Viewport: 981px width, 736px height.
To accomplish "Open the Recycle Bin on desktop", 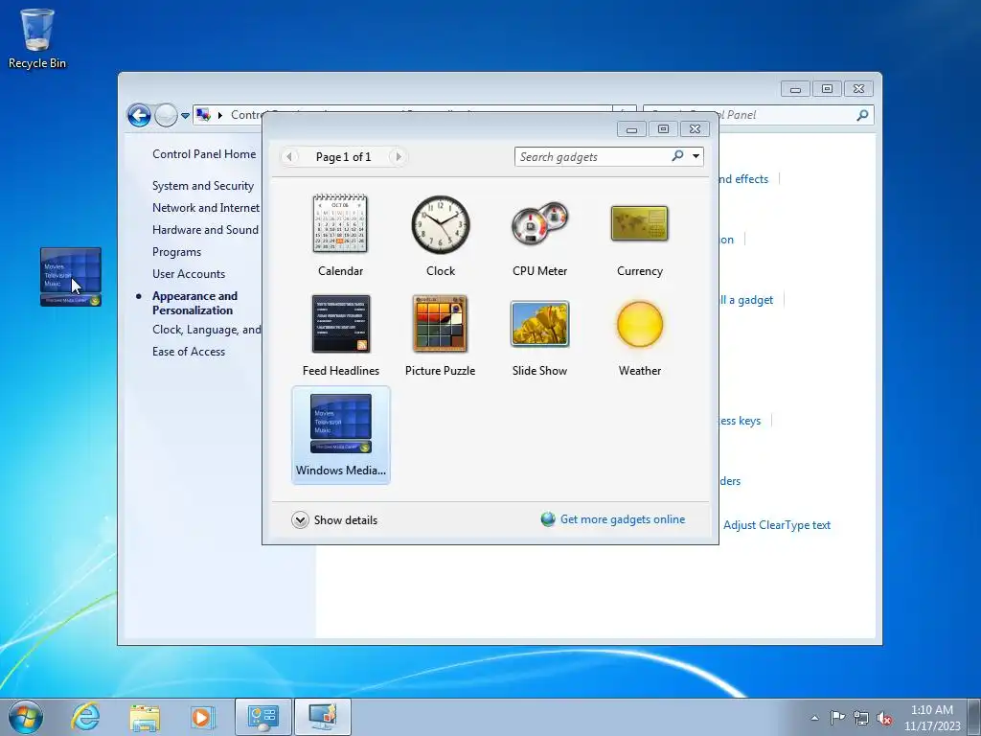I will click(x=37, y=38).
